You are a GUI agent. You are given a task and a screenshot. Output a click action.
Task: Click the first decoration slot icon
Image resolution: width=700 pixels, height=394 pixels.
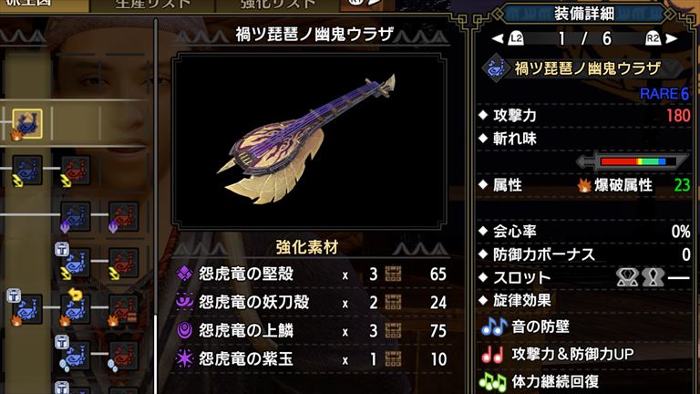pos(627,277)
